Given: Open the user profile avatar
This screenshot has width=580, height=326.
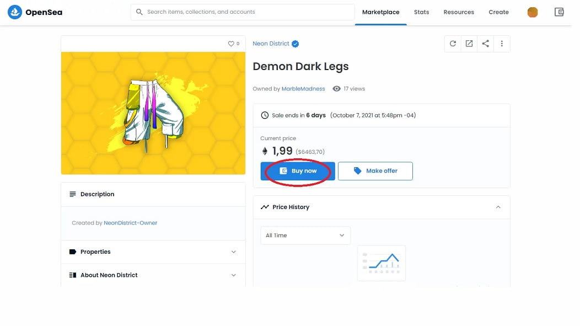Looking at the screenshot, I should click(x=532, y=12).
